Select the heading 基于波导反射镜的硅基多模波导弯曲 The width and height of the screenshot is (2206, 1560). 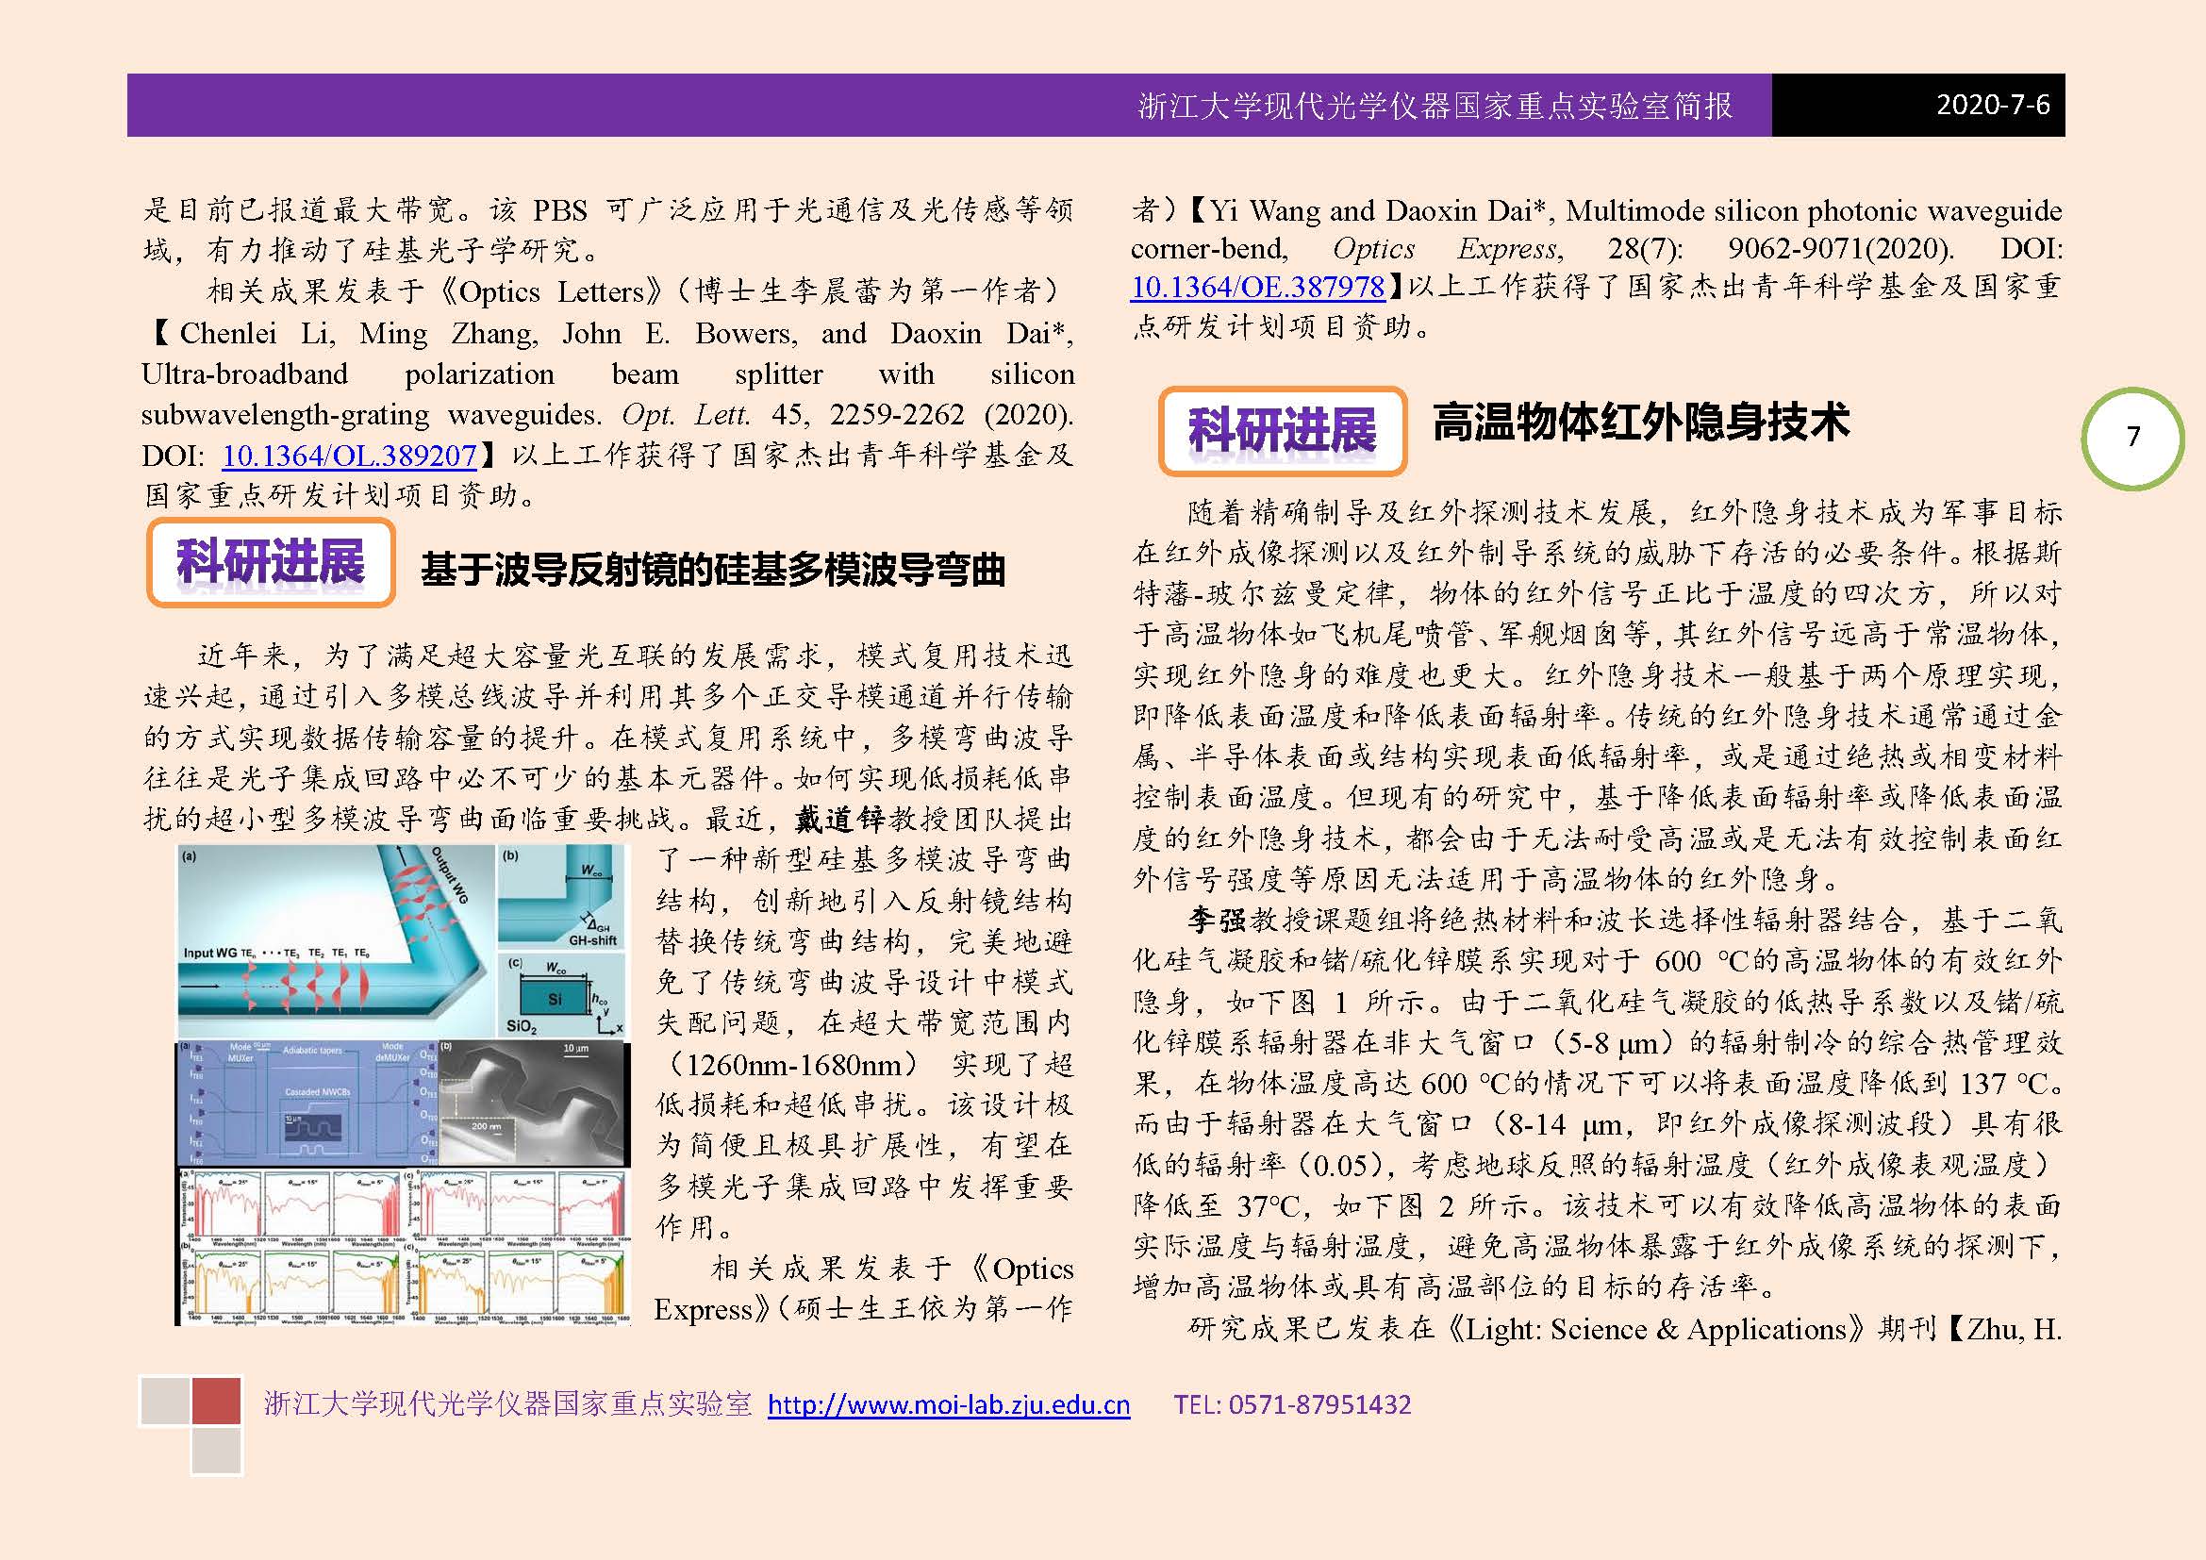[x=713, y=570]
